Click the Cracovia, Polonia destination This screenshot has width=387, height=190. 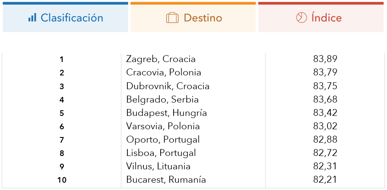tap(164, 72)
